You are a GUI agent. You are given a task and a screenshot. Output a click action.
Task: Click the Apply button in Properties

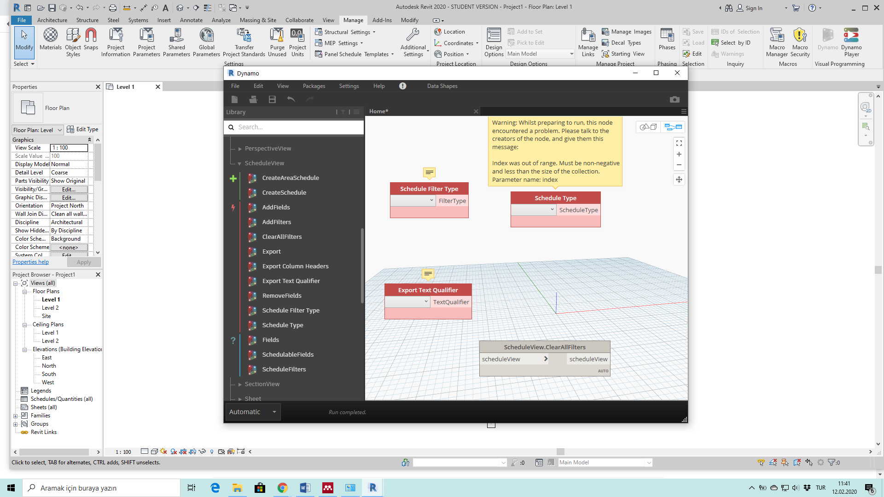(x=84, y=262)
